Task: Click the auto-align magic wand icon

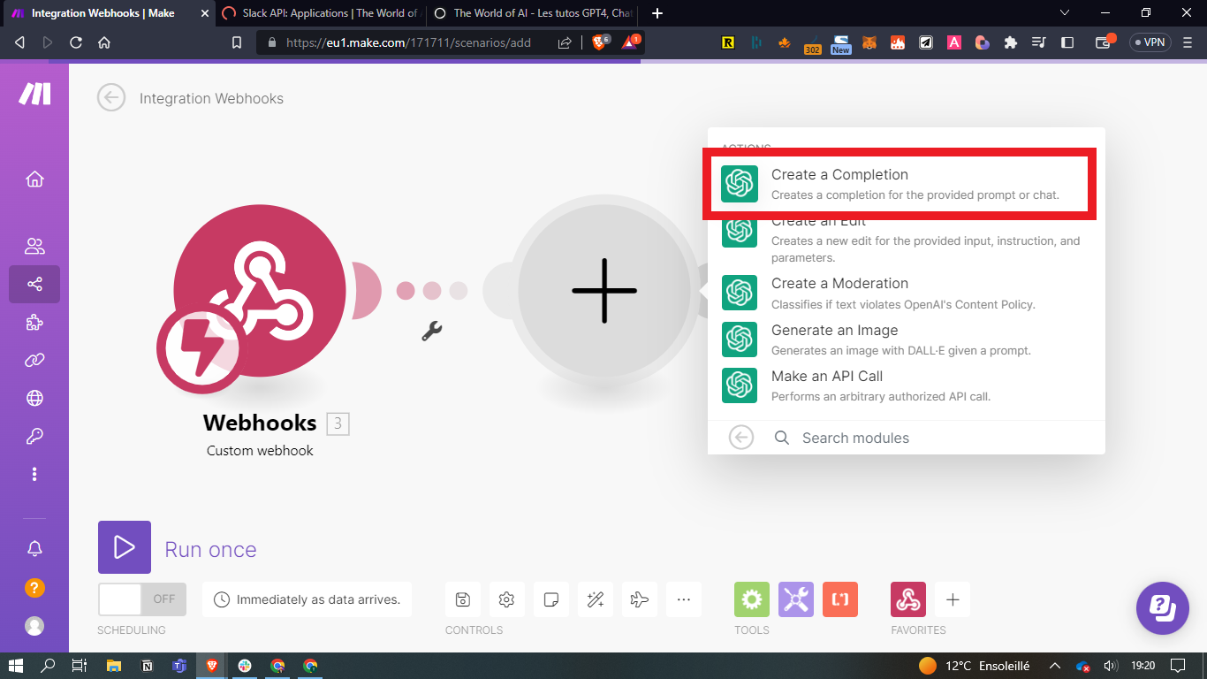Action: [x=595, y=599]
